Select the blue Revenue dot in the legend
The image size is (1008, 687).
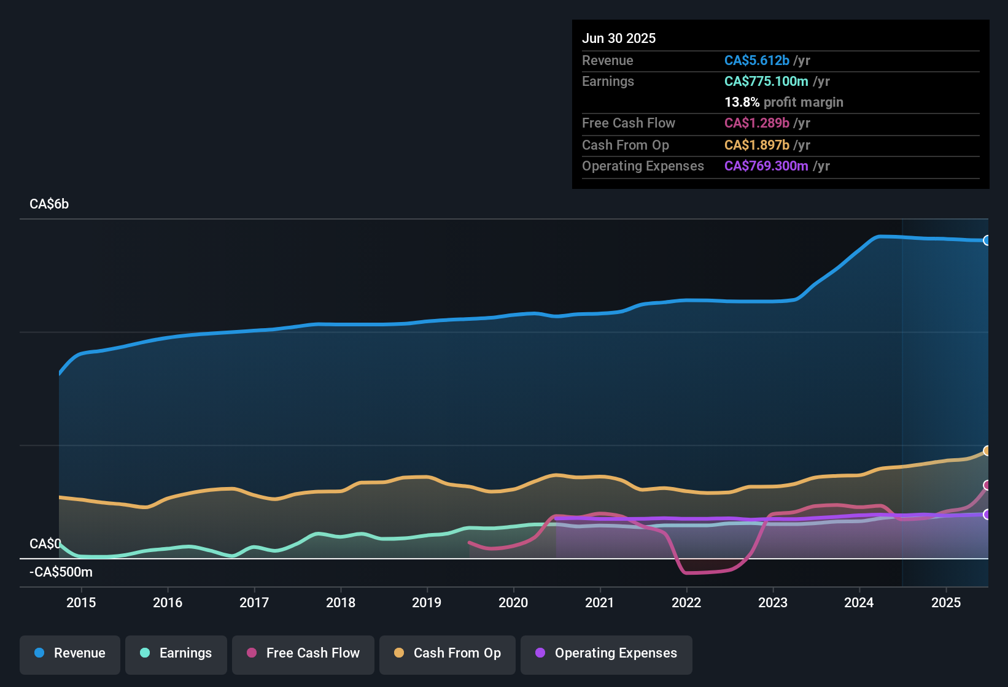[38, 654]
